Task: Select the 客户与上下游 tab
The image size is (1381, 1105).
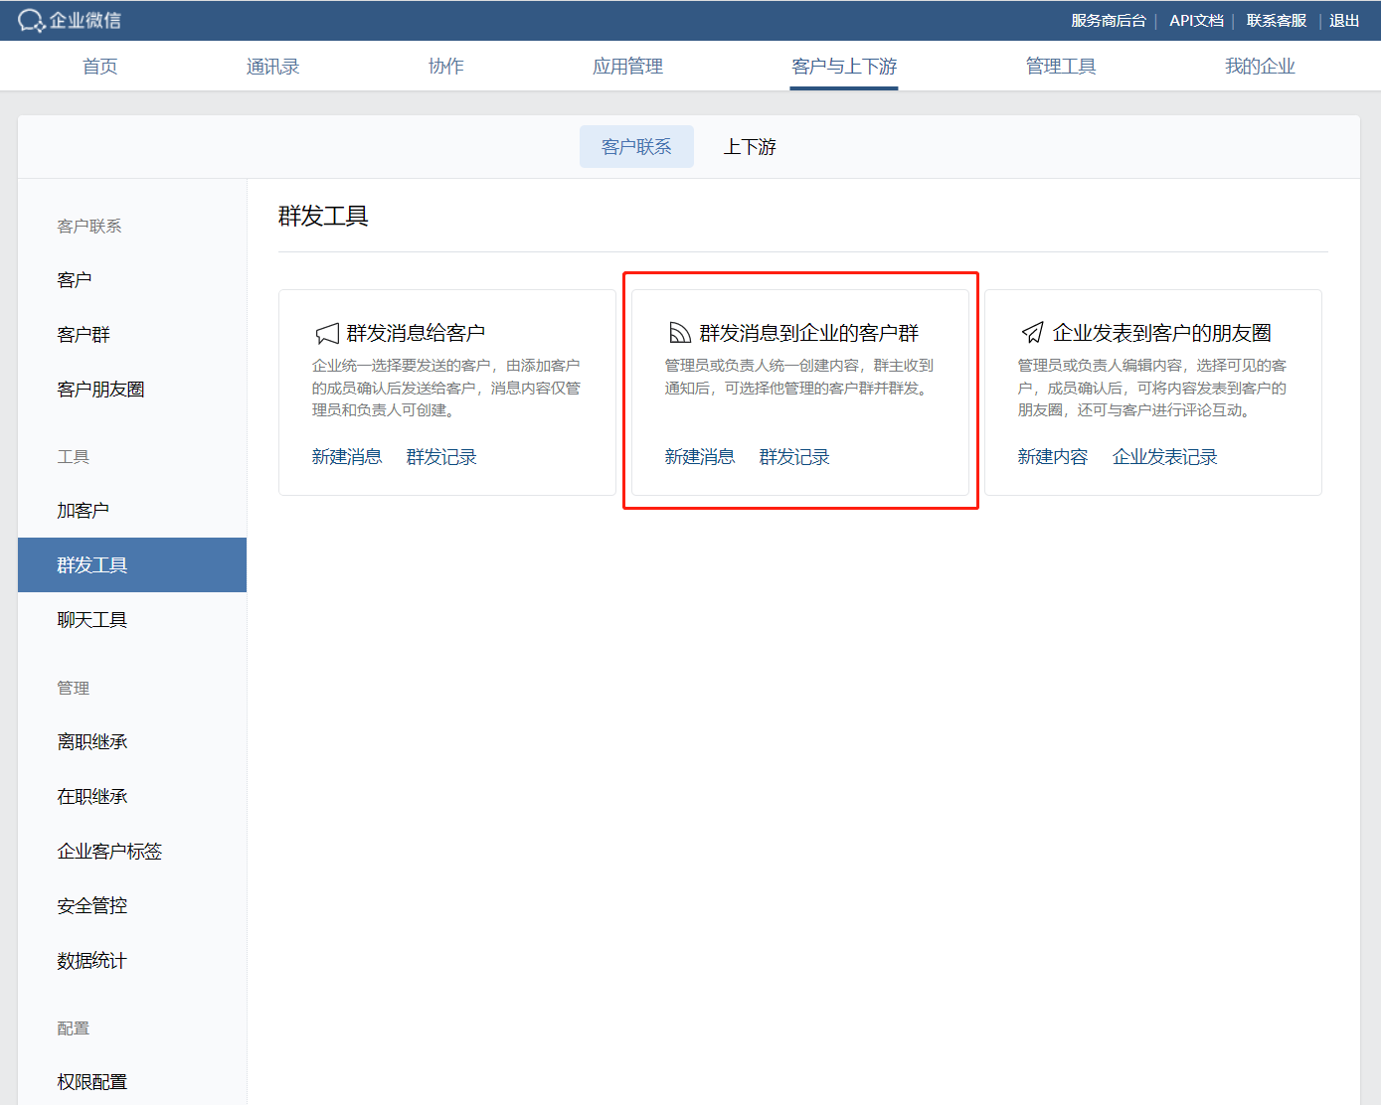Action: 844,67
